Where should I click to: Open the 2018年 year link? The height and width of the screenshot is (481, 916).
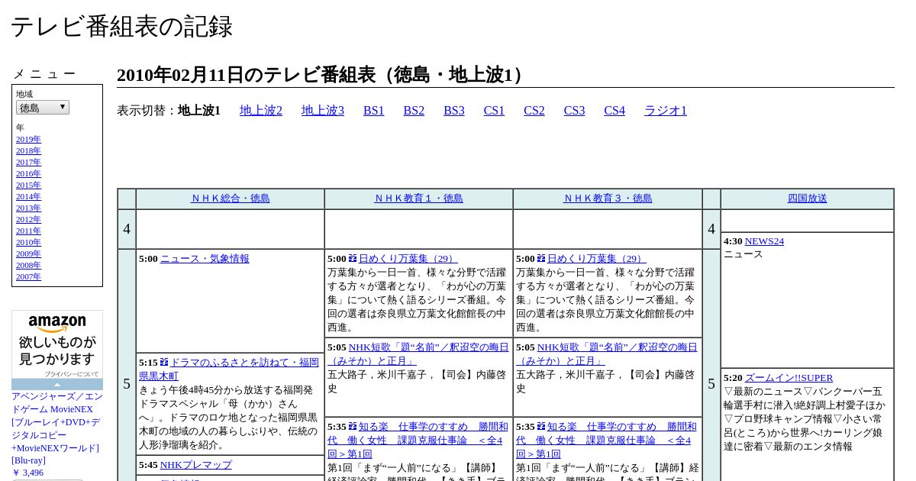coord(28,151)
